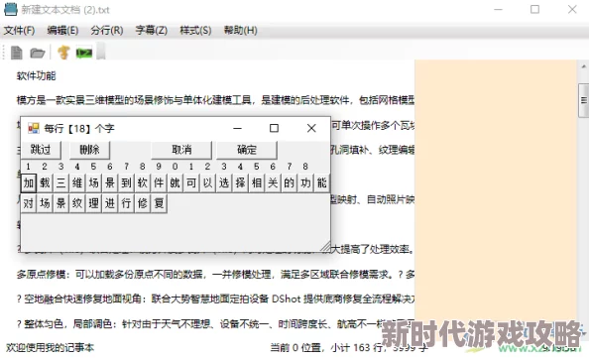Viewport: 589px width, 358px height.
Task: Open the 编辑(E) menu
Action: 62,31
